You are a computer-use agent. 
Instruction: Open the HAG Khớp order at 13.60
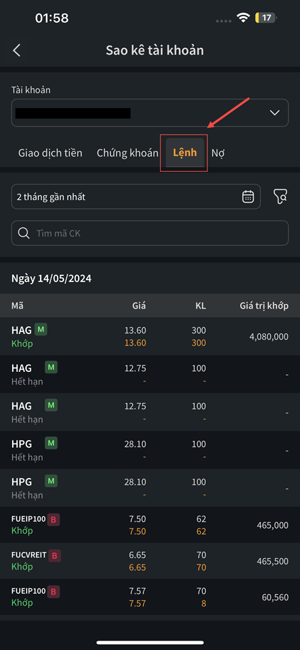pyautogui.click(x=150, y=337)
